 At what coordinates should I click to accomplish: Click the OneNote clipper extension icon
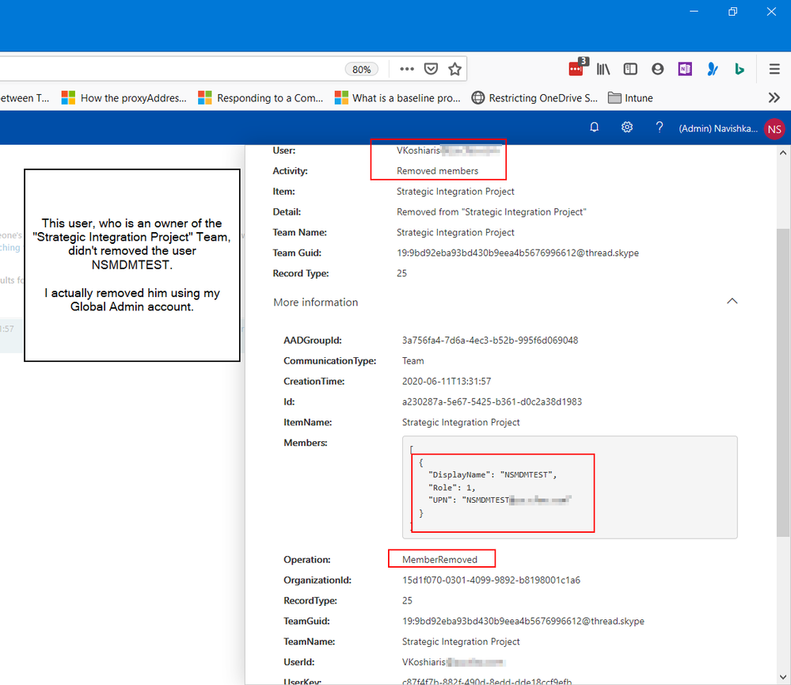685,69
